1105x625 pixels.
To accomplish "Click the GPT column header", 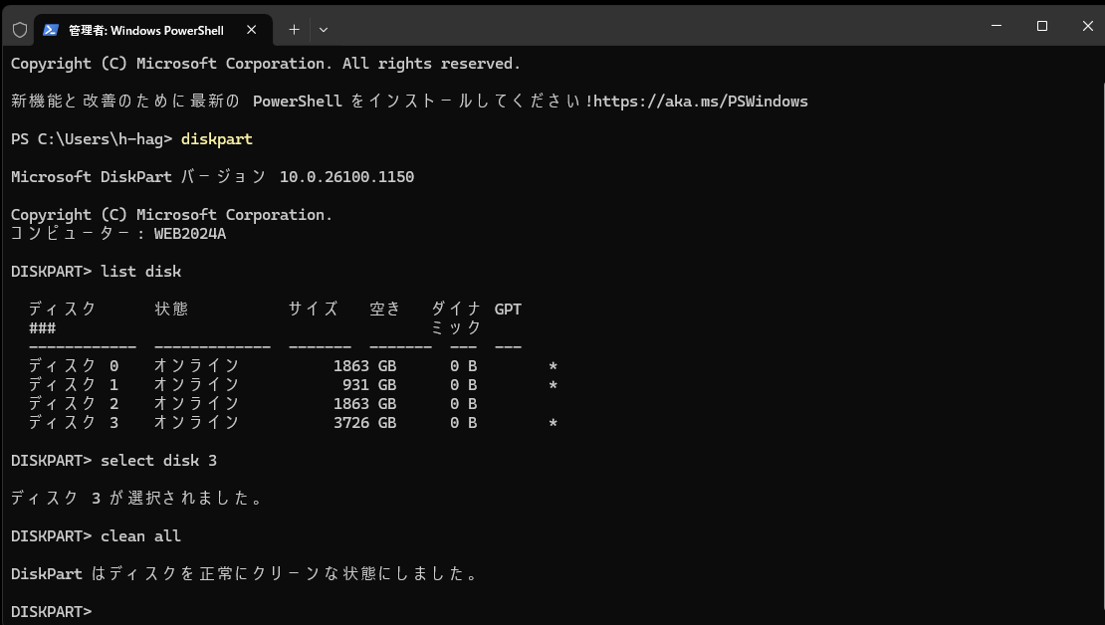I will point(508,310).
